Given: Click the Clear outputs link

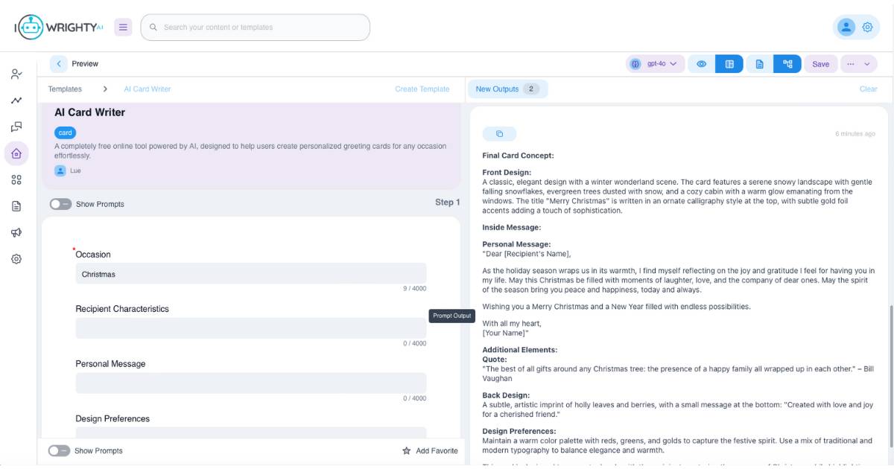Looking at the screenshot, I should [x=868, y=89].
